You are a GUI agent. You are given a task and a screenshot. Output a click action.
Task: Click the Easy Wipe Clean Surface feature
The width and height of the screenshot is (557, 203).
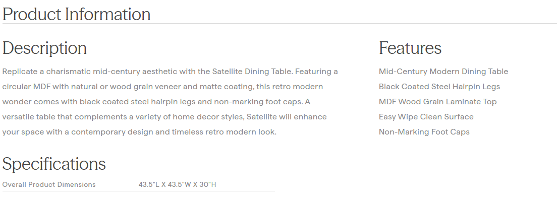[426, 117]
